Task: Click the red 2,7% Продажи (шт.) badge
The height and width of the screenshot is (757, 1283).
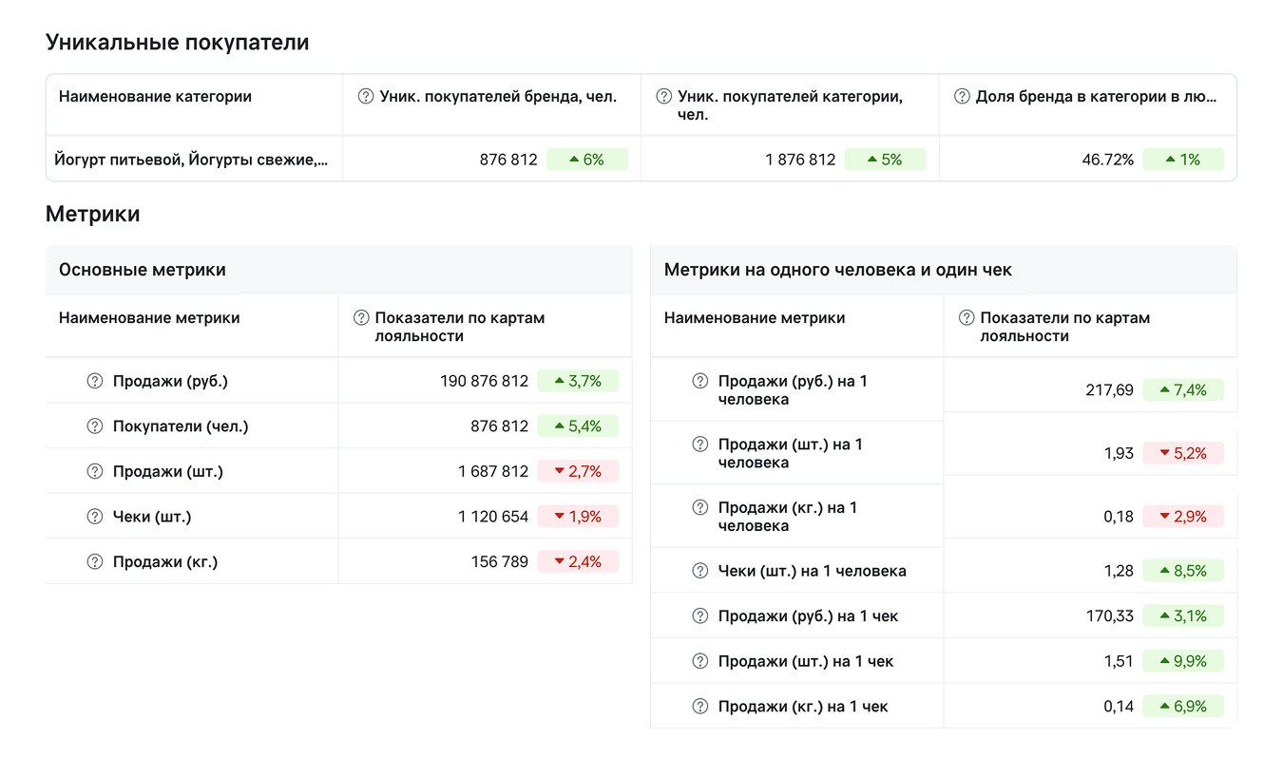Action: (577, 471)
